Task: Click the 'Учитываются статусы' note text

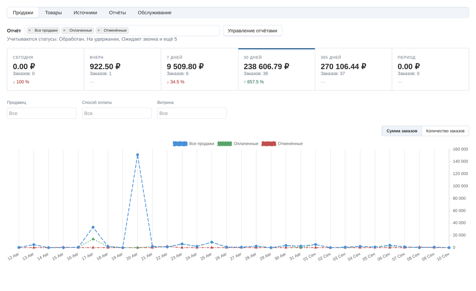Action: point(92,39)
